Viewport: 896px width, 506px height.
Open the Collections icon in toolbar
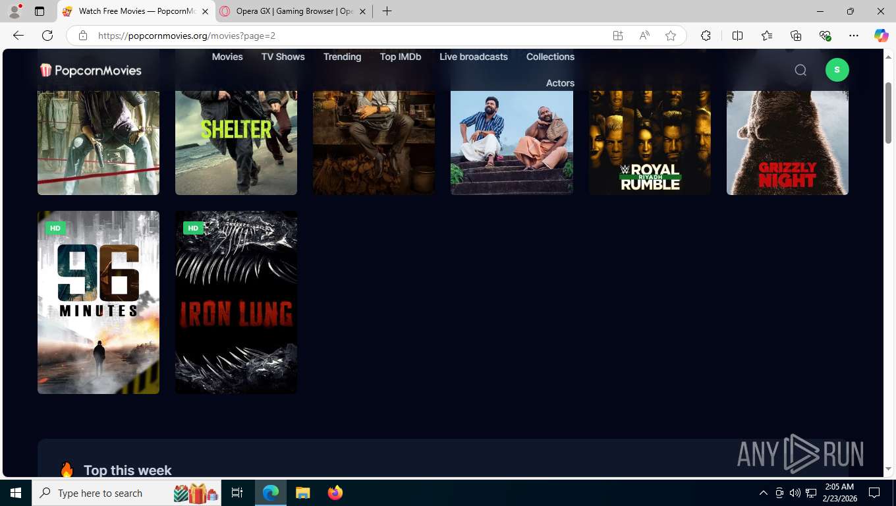(x=796, y=36)
